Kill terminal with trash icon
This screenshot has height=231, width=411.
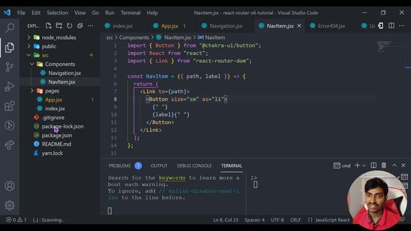click(x=384, y=166)
